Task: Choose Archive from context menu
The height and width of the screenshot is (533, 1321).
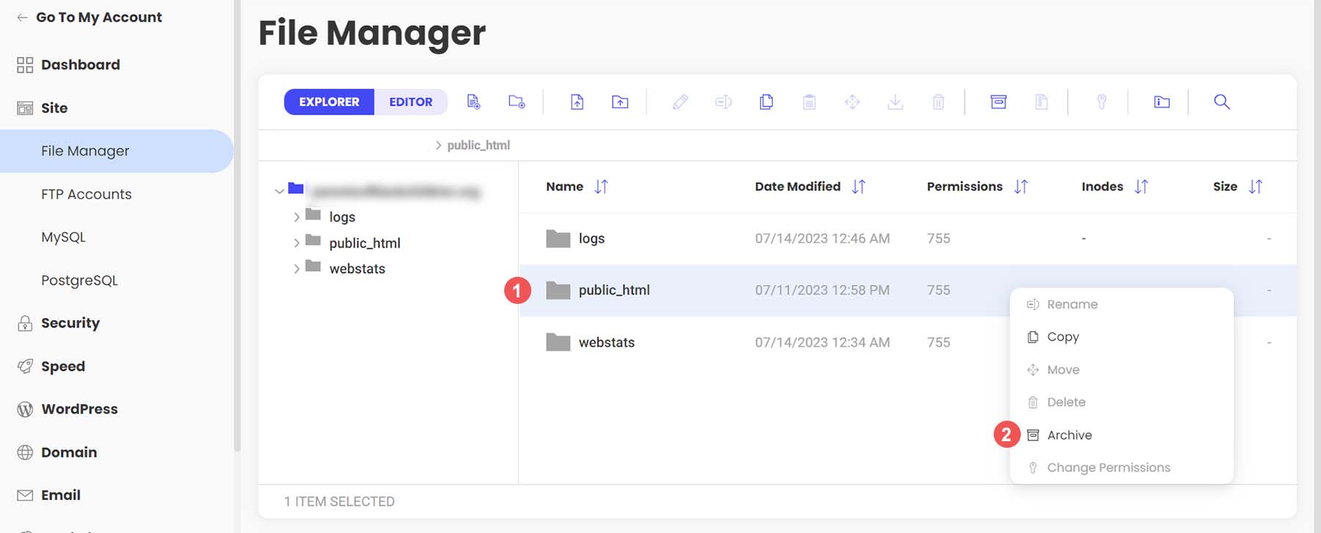Action: [1121, 435]
